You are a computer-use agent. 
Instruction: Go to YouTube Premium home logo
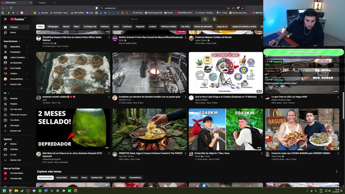pyautogui.click(x=18, y=19)
